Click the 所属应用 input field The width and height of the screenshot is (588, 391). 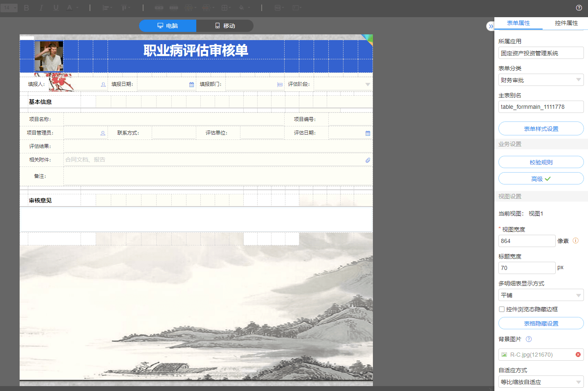[x=541, y=53]
